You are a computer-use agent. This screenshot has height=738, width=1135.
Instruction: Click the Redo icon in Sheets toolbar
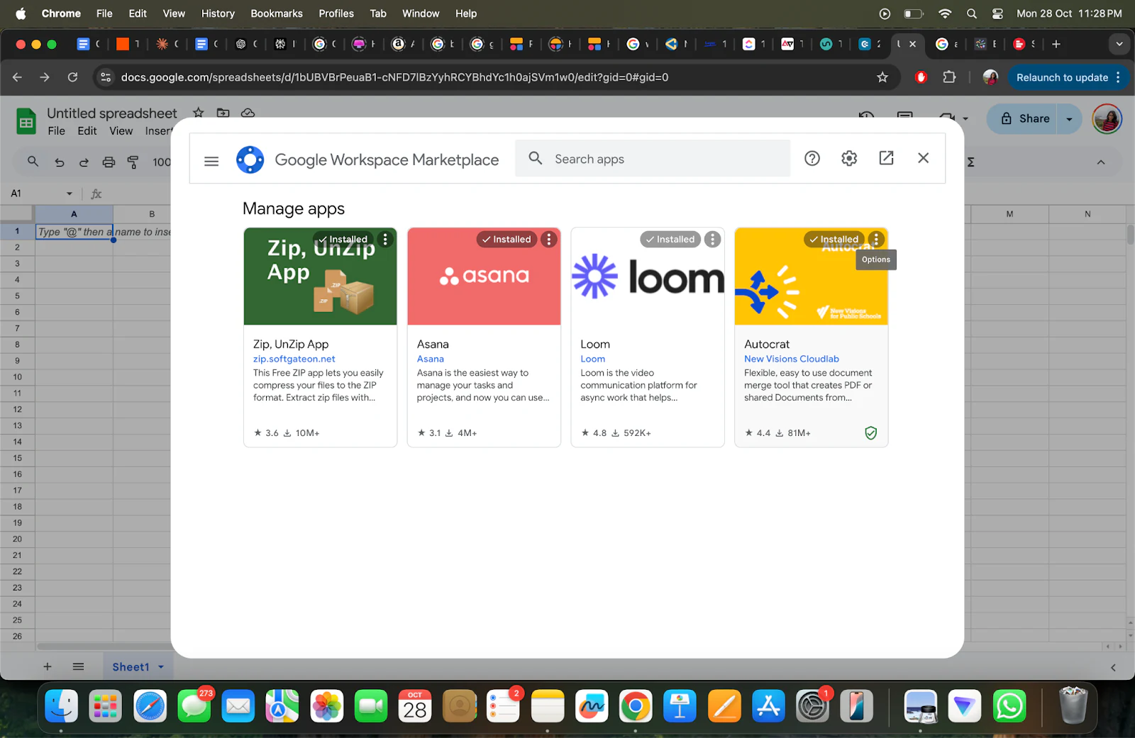84,162
